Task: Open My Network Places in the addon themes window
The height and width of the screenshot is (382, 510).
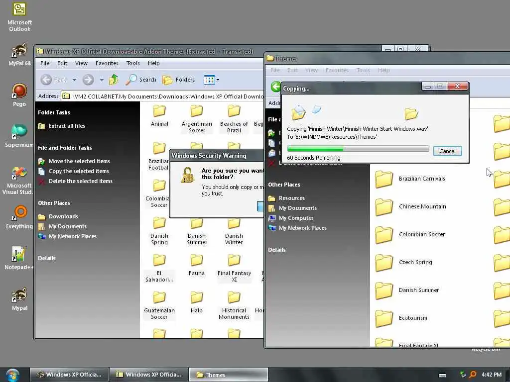Action: coord(67,236)
